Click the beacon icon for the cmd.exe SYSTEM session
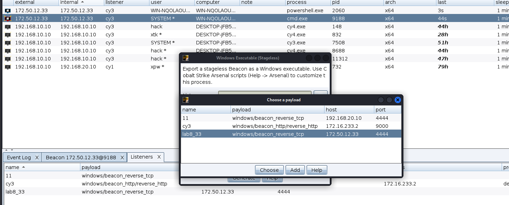Image resolution: width=509 pixels, height=205 pixels. (8, 19)
